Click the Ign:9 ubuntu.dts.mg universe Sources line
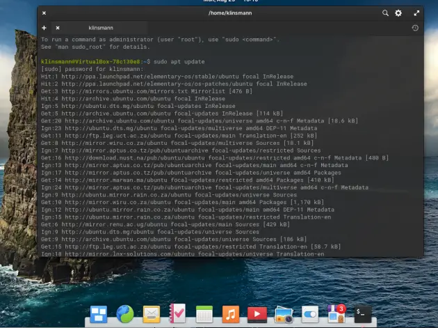This screenshot has width=438, height=328. 150,232
